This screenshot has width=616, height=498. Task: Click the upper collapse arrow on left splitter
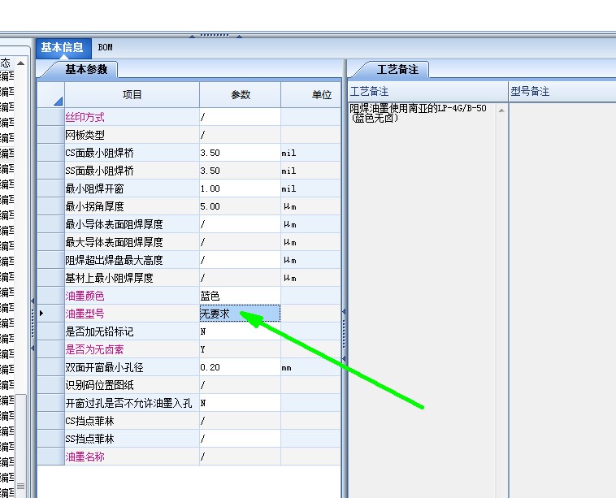[33, 301]
